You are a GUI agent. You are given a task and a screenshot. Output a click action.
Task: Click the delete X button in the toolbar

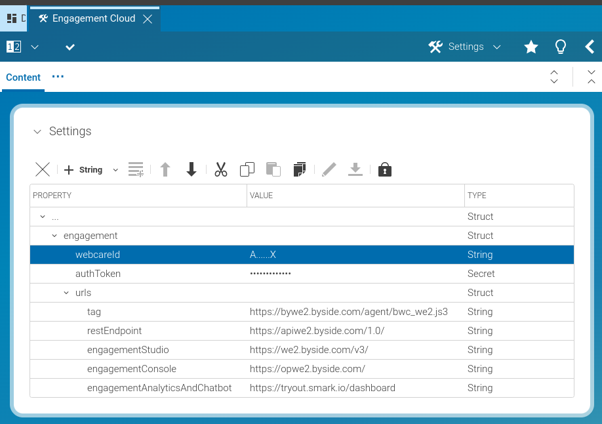click(42, 169)
